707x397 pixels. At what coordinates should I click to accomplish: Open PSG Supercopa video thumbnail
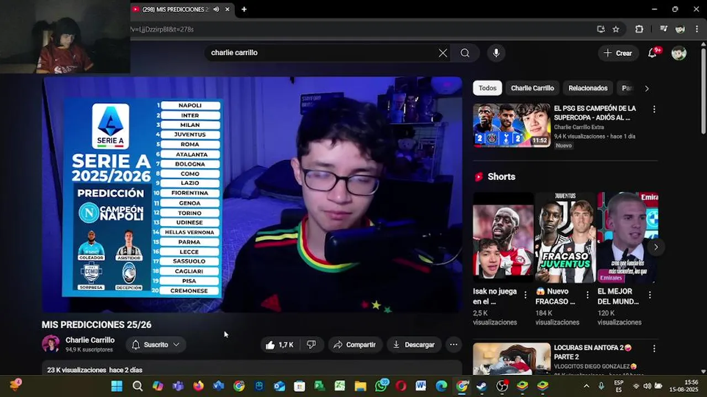pyautogui.click(x=511, y=125)
